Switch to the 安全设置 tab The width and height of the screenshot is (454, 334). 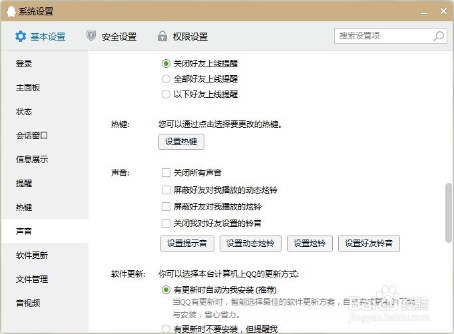coord(112,37)
